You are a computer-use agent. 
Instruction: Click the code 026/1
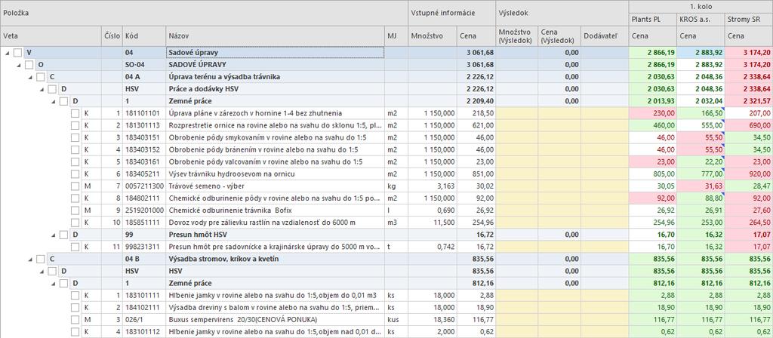pos(133,319)
